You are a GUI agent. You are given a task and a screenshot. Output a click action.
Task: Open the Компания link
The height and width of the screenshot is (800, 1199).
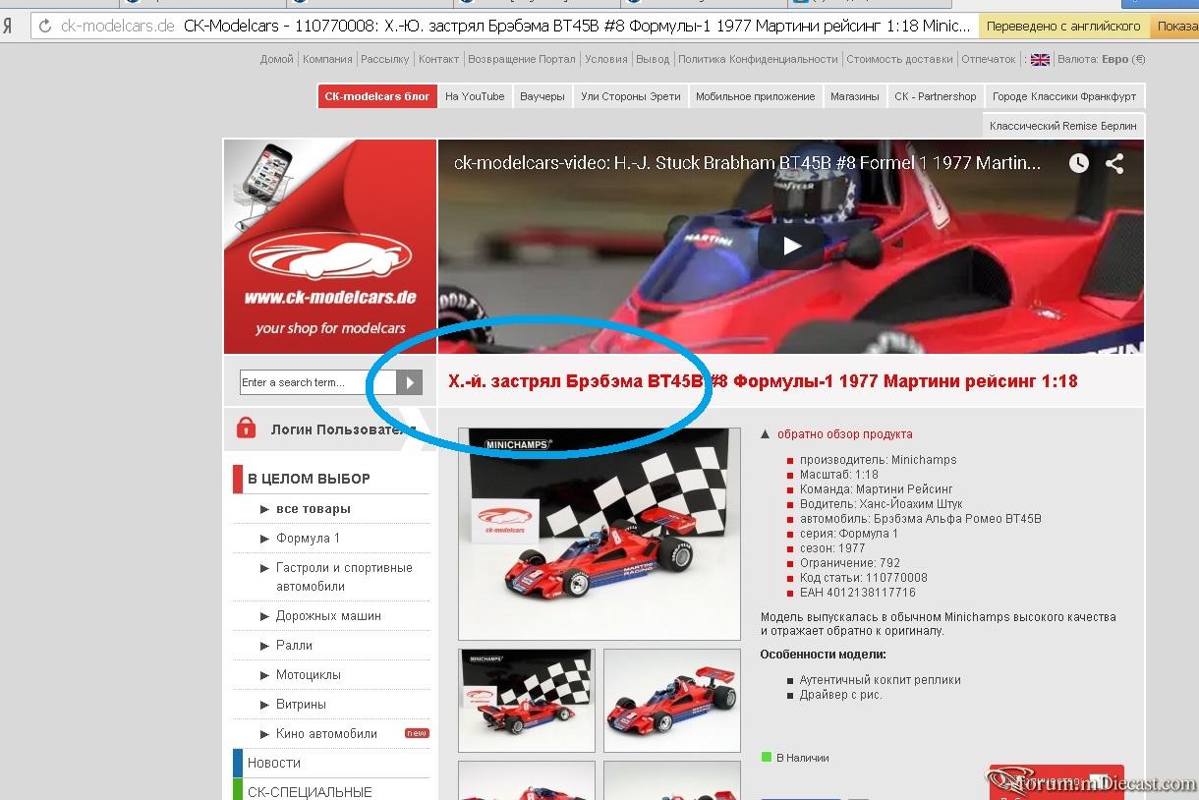point(327,59)
